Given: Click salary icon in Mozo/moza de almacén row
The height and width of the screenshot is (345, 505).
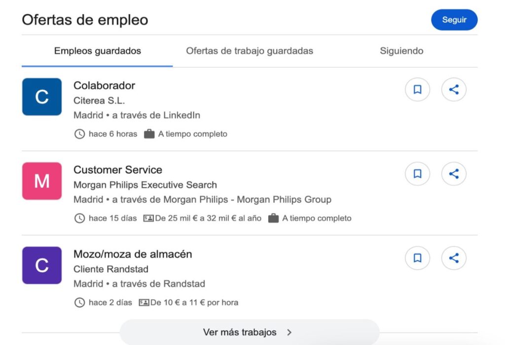Looking at the screenshot, I should point(144,303).
